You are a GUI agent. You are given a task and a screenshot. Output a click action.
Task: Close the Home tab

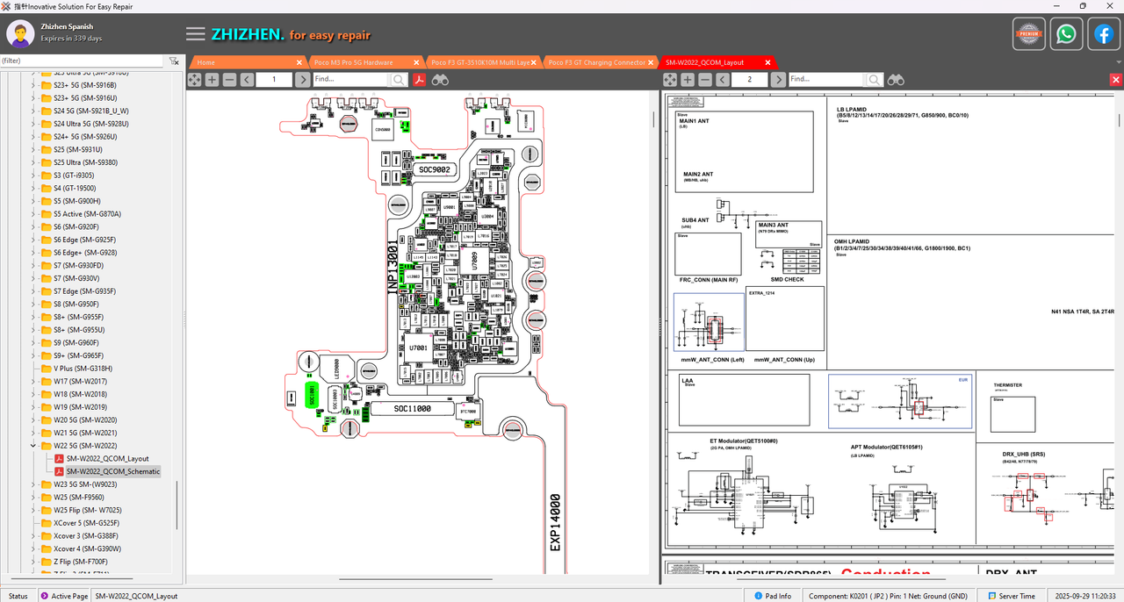point(299,62)
